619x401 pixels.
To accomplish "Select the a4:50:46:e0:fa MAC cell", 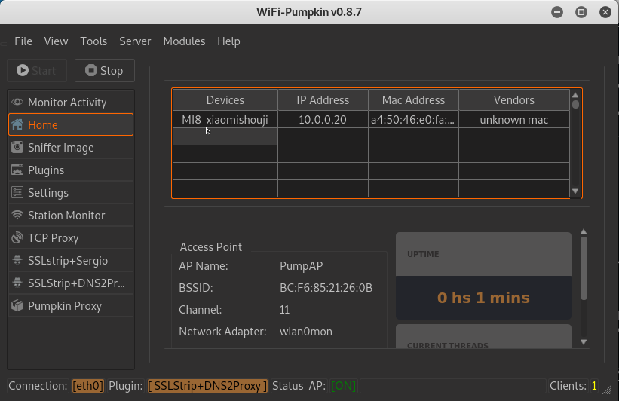I will coord(413,120).
